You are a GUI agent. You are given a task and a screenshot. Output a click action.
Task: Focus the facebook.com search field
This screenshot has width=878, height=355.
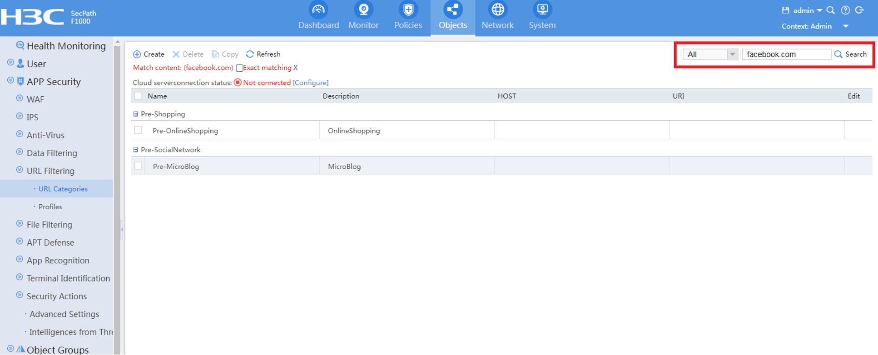pos(786,54)
